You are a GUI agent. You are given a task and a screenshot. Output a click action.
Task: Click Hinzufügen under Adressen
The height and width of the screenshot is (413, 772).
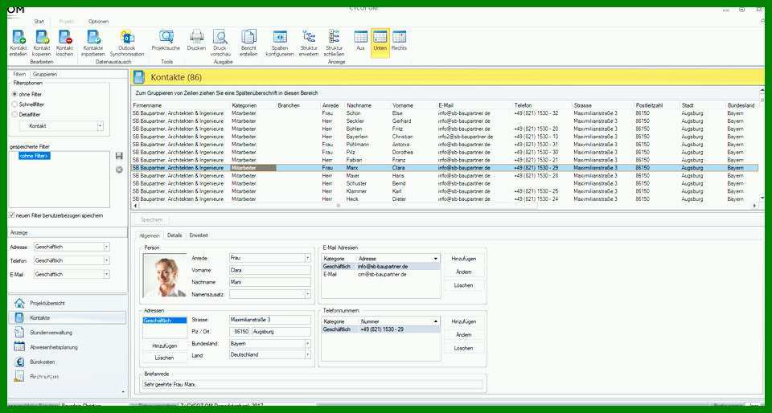pos(164,346)
